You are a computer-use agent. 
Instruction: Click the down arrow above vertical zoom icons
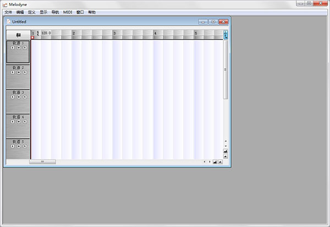(x=226, y=146)
